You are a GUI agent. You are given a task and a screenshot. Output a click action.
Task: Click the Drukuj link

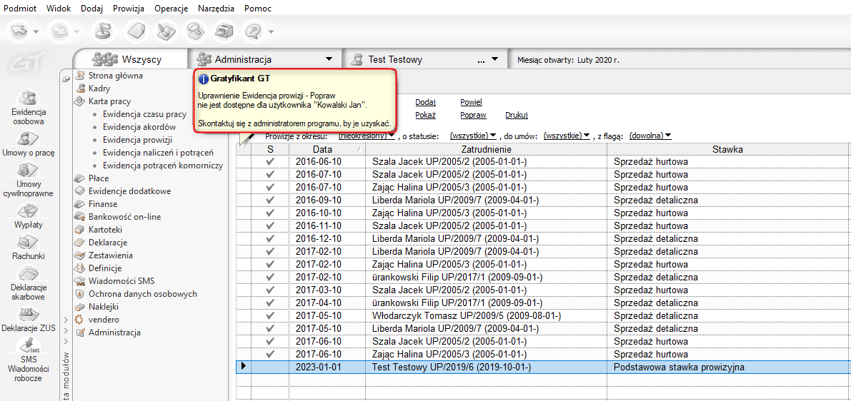[x=517, y=115]
